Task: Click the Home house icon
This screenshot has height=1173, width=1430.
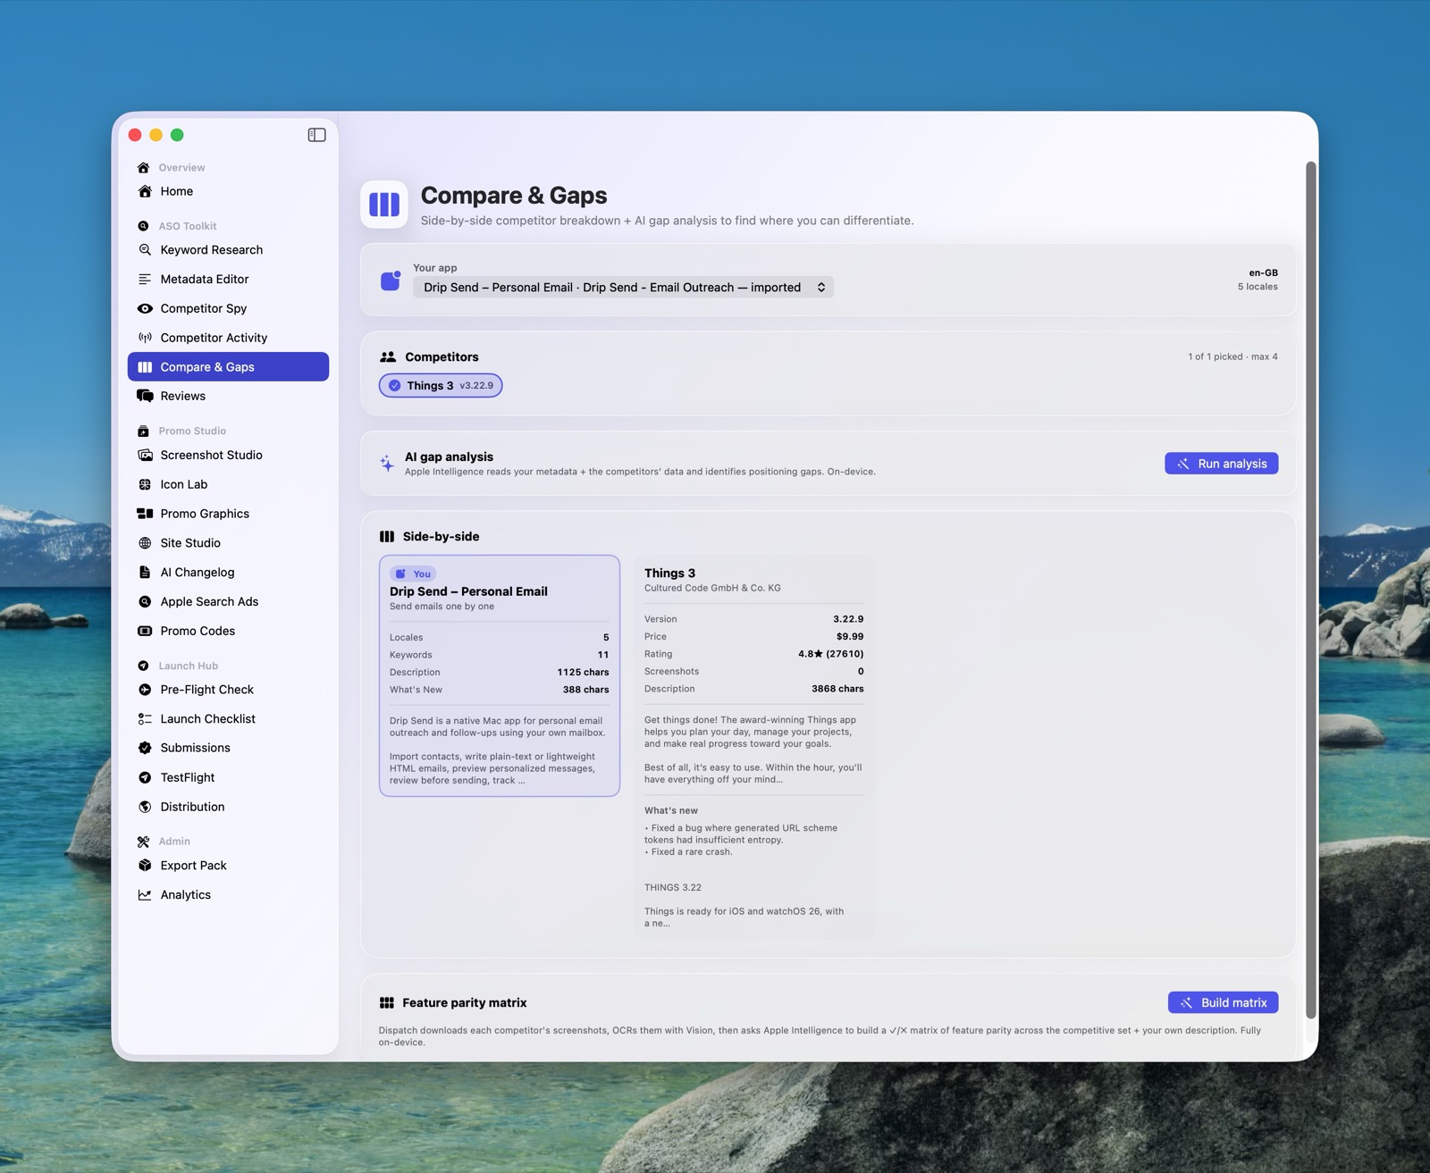Action: pyautogui.click(x=145, y=191)
